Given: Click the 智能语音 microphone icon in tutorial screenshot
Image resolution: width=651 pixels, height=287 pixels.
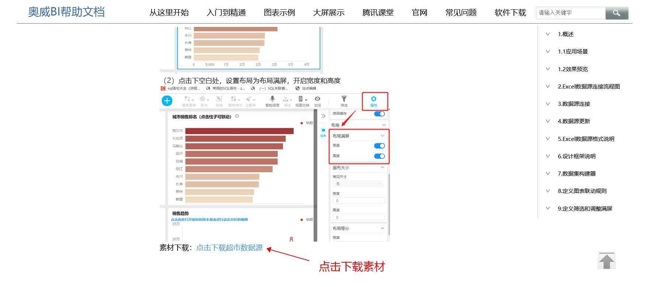Looking at the screenshot, I should [x=272, y=99].
